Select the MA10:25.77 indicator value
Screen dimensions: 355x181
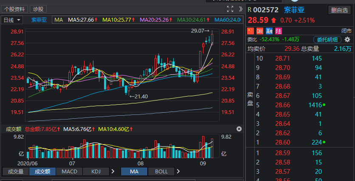(x=119, y=20)
